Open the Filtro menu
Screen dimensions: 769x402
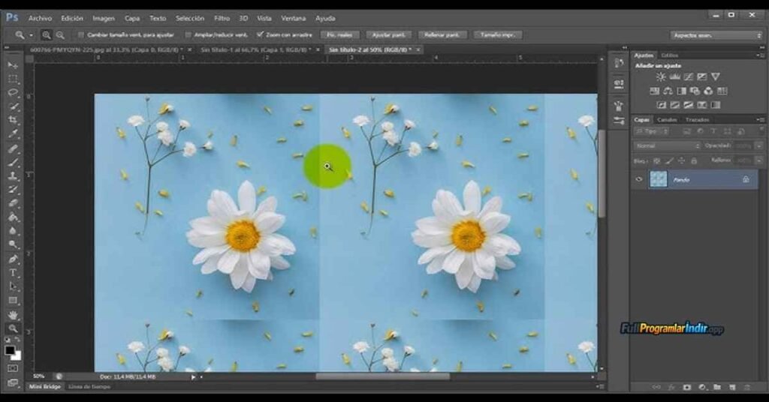pos(222,18)
